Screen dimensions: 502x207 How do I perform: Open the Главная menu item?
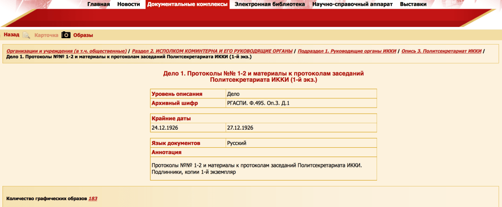pyautogui.click(x=98, y=4)
